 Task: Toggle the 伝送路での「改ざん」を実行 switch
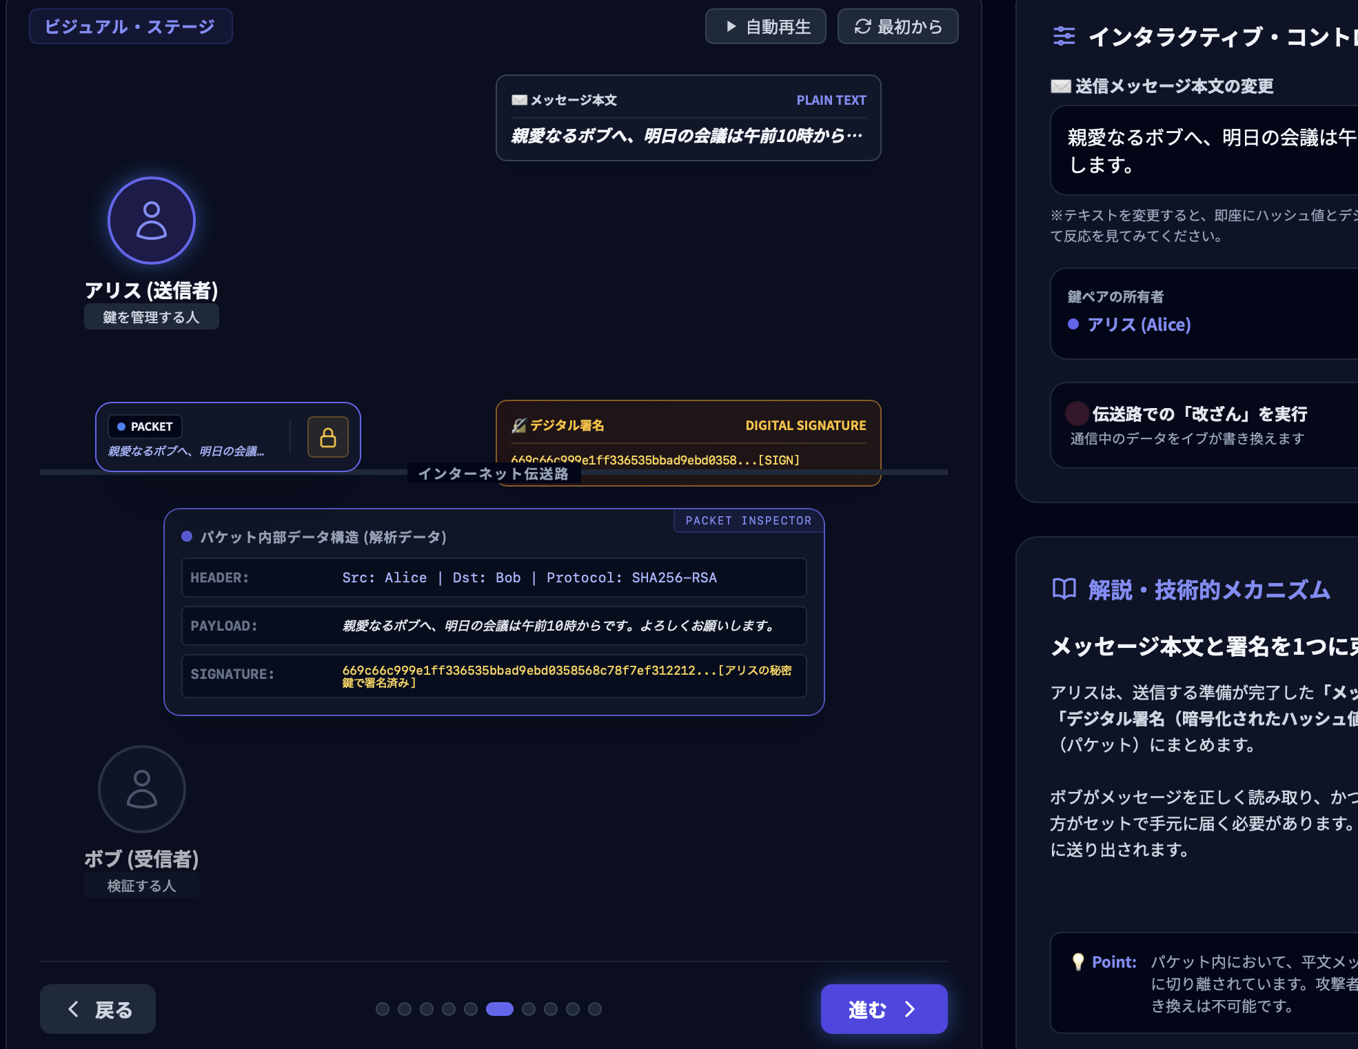[1077, 414]
